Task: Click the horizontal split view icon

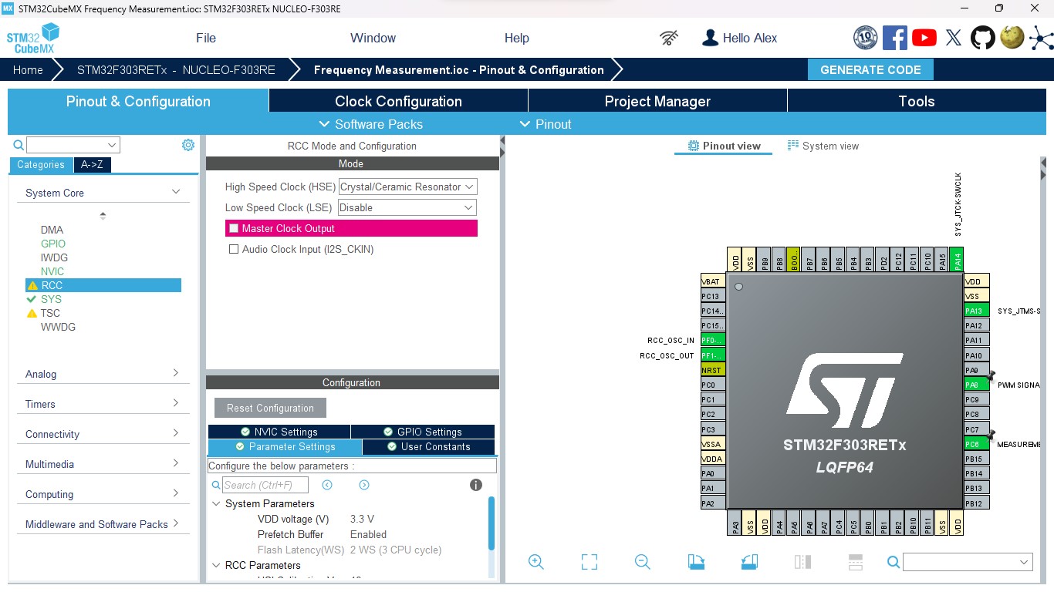Action: [x=855, y=562]
